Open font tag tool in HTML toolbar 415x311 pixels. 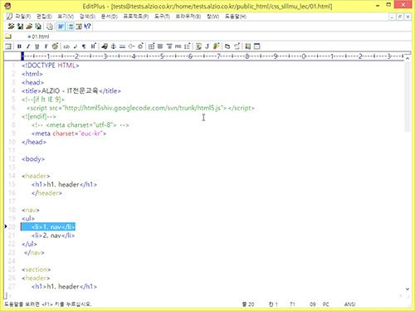point(46,46)
